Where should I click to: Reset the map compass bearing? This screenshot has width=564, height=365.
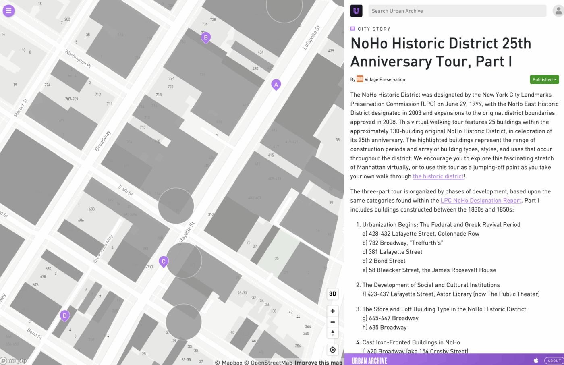(333, 333)
